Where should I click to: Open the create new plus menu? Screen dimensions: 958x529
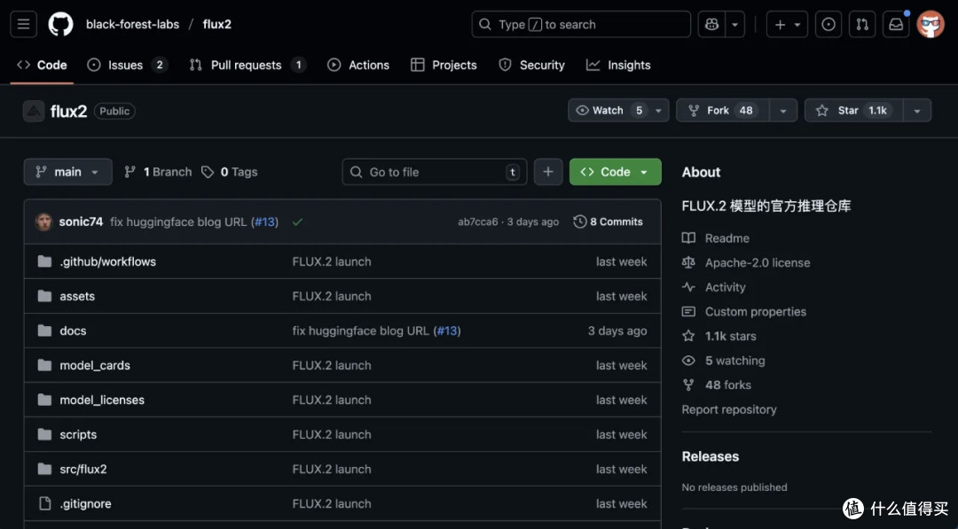(x=787, y=25)
